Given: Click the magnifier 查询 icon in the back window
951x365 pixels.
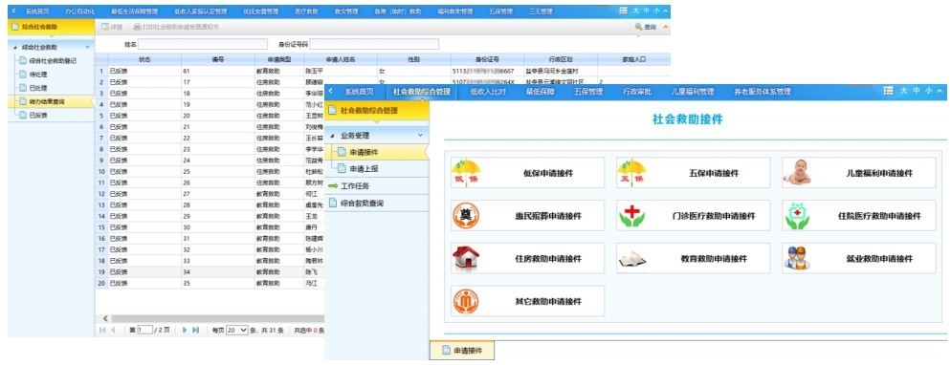Looking at the screenshot, I should pos(639,27).
